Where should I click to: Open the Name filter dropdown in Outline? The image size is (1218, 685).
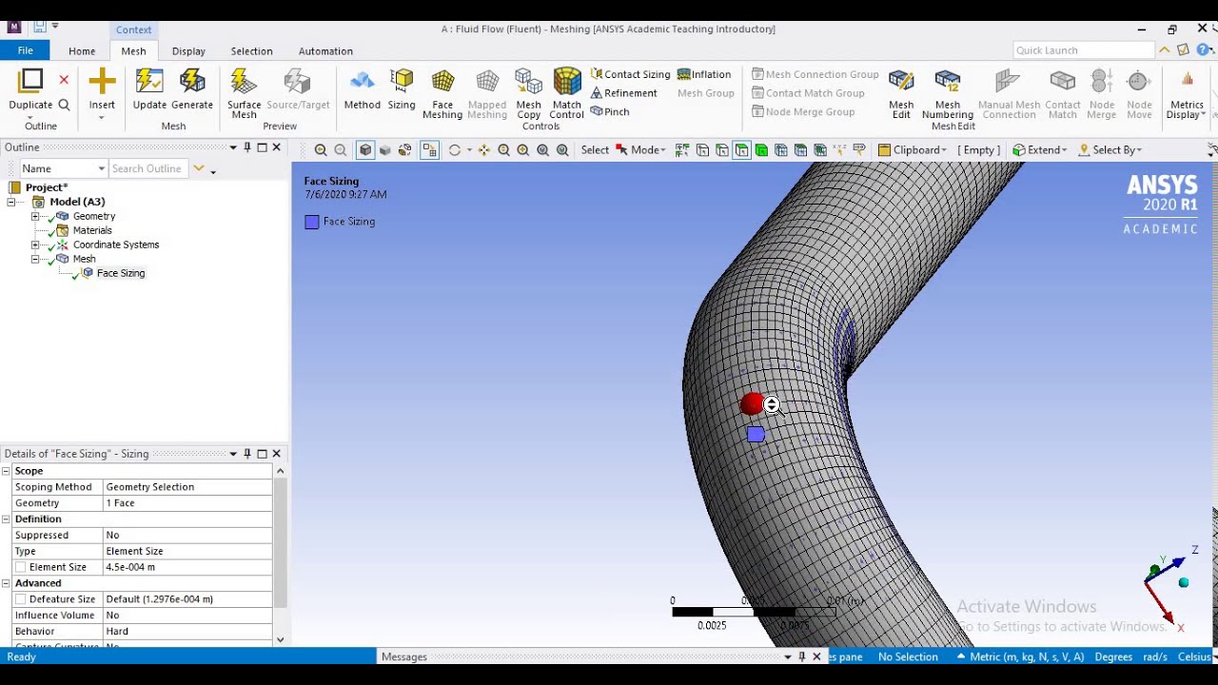[101, 168]
